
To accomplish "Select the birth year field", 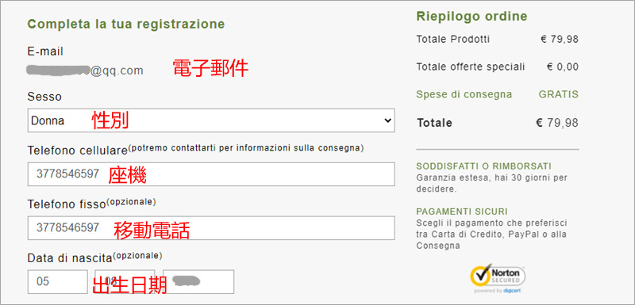I will tap(198, 281).
